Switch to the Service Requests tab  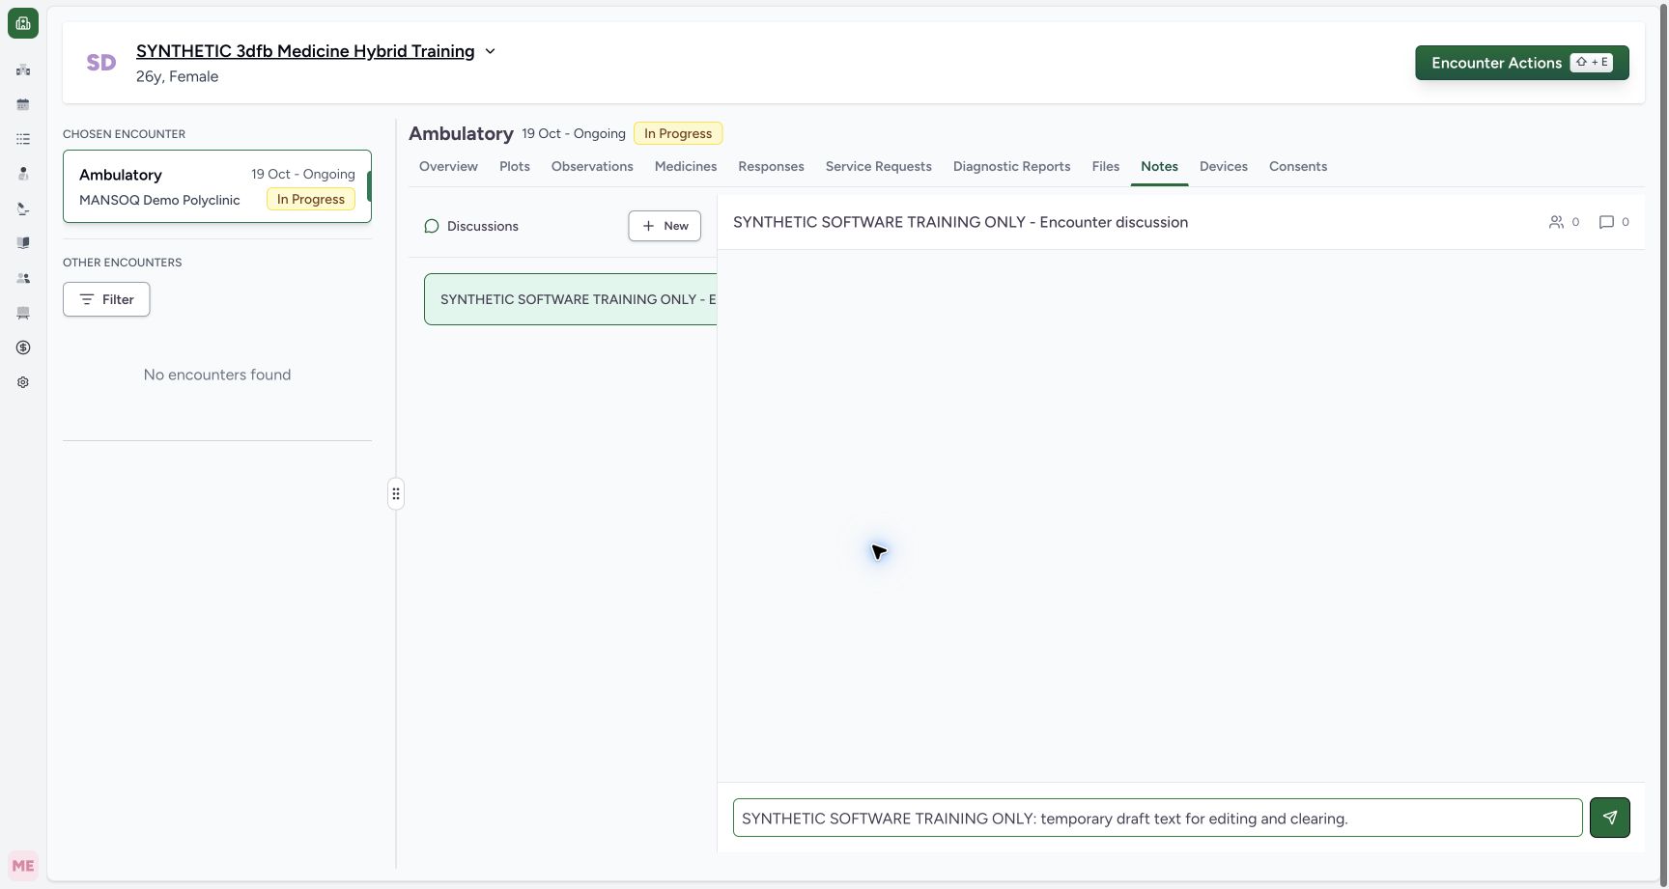(x=879, y=166)
